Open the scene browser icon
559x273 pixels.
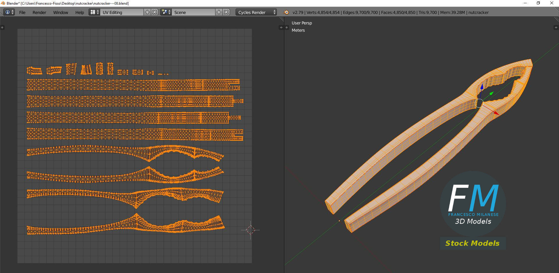pos(166,12)
